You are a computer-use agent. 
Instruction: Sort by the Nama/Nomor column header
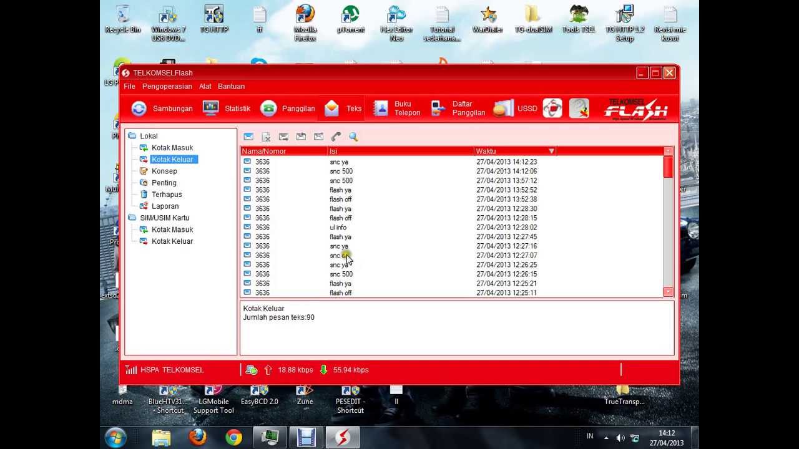point(284,151)
